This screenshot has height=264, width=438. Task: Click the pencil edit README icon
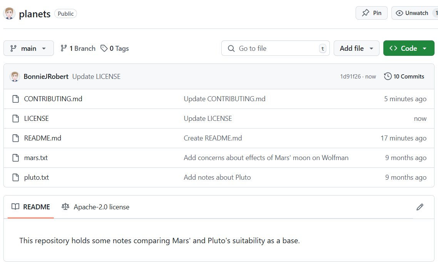coord(420,207)
